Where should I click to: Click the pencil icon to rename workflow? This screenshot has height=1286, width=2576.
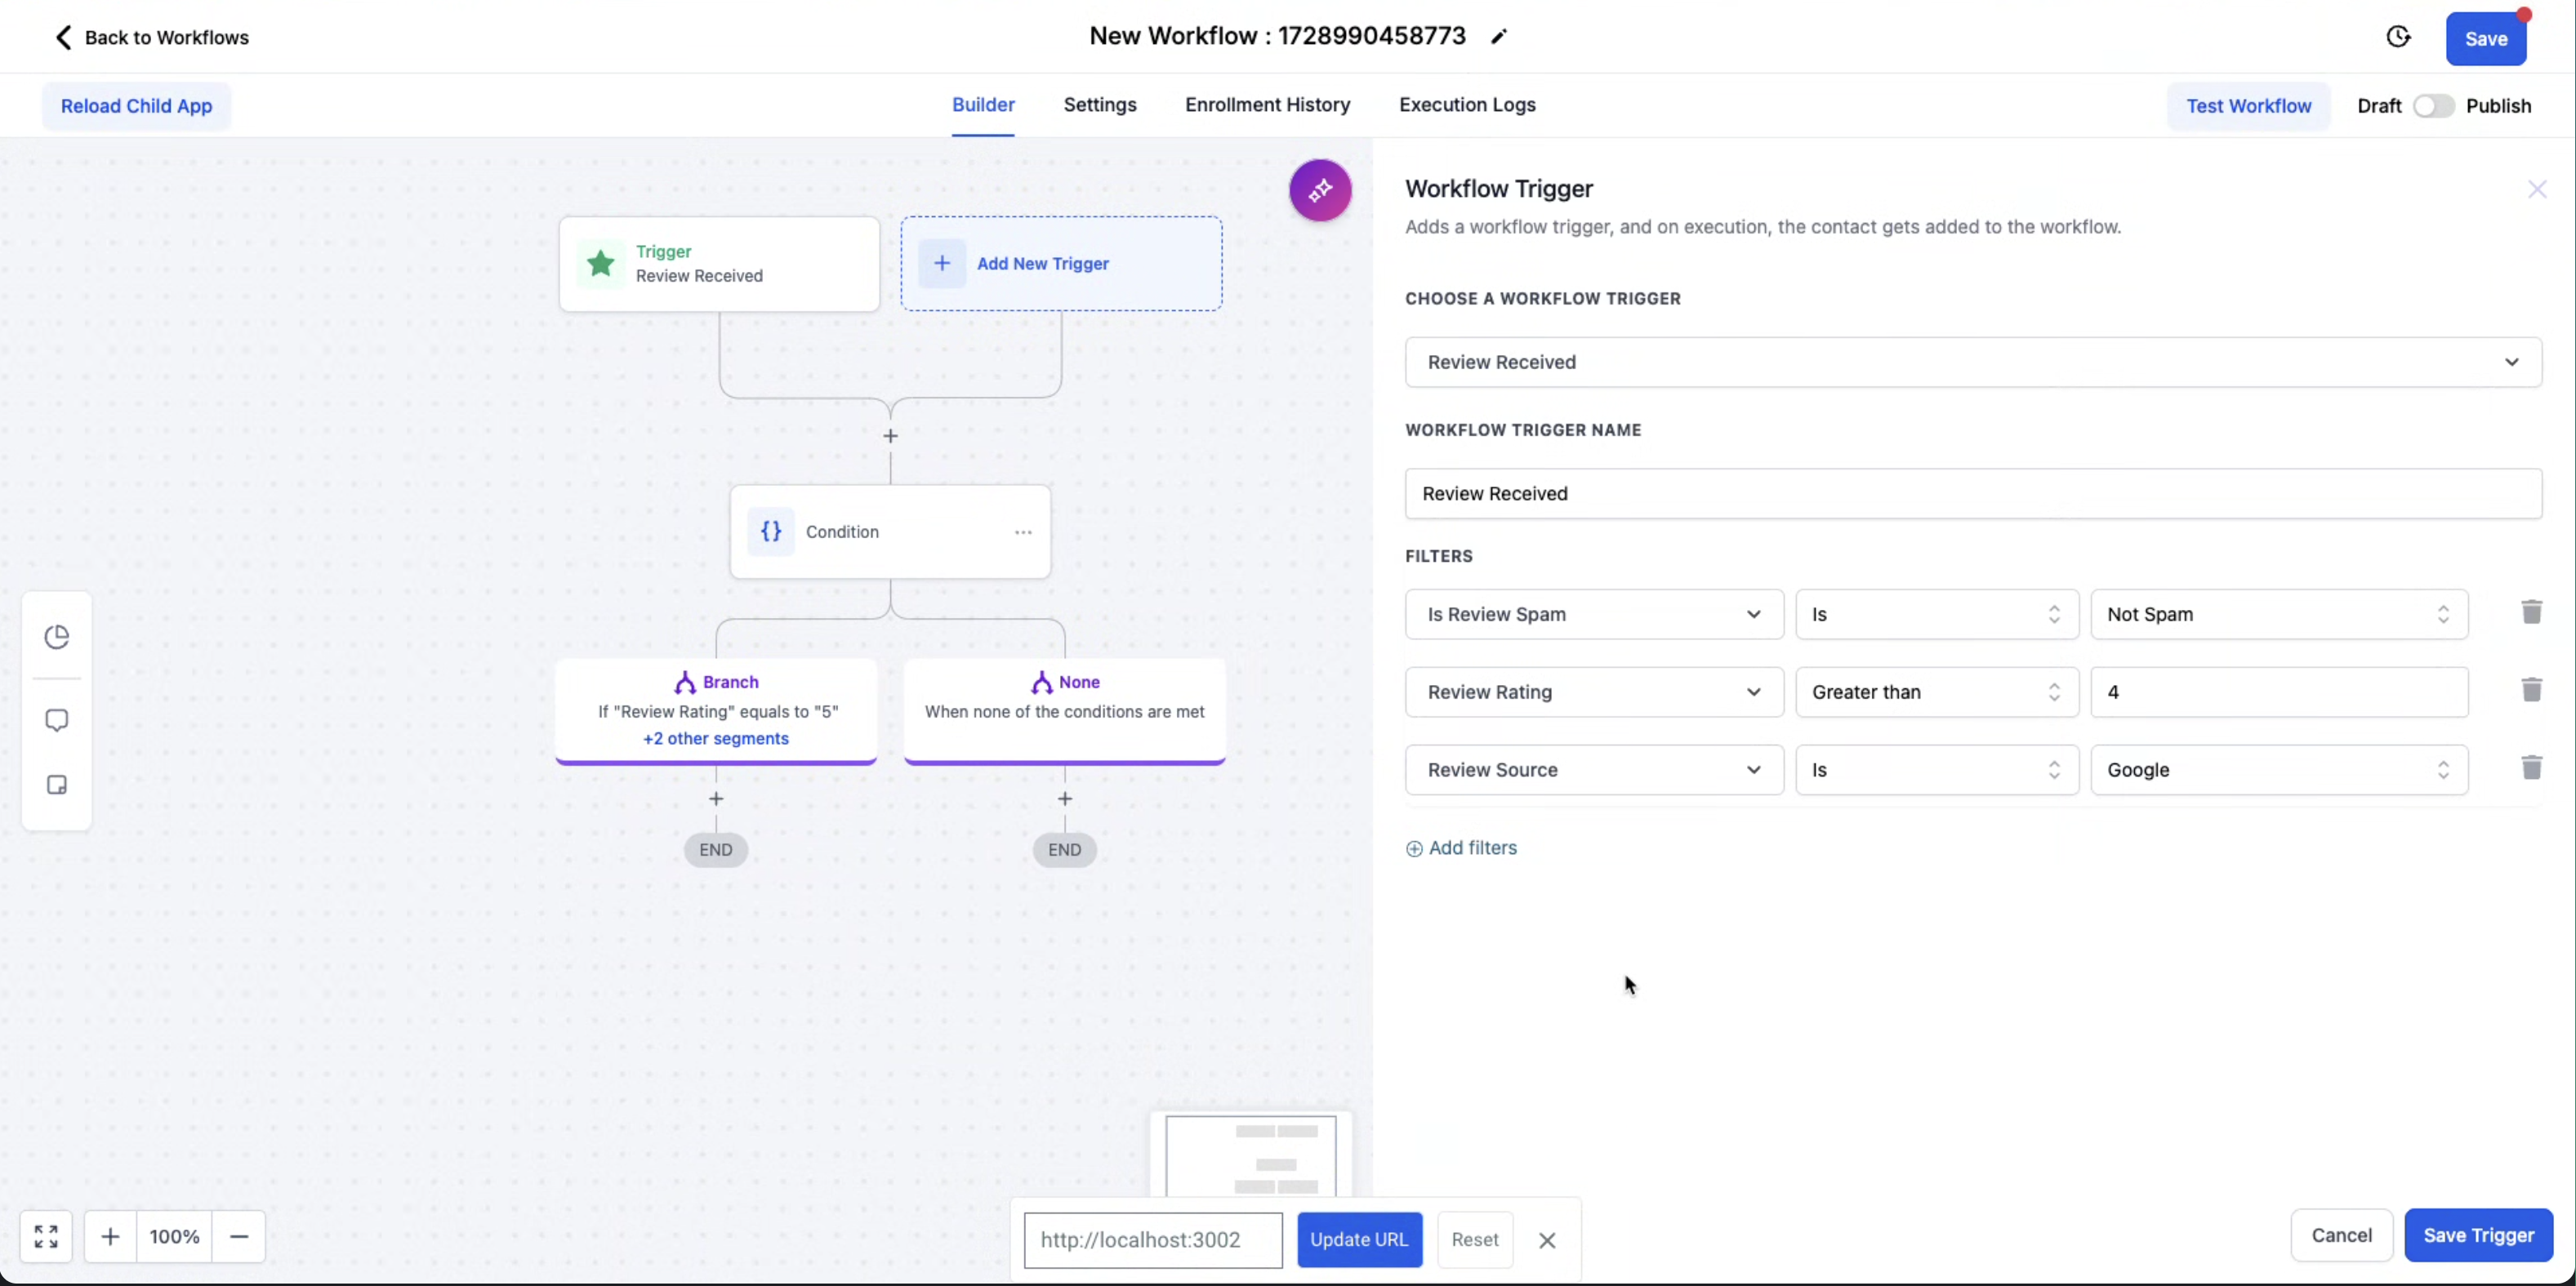tap(1498, 37)
